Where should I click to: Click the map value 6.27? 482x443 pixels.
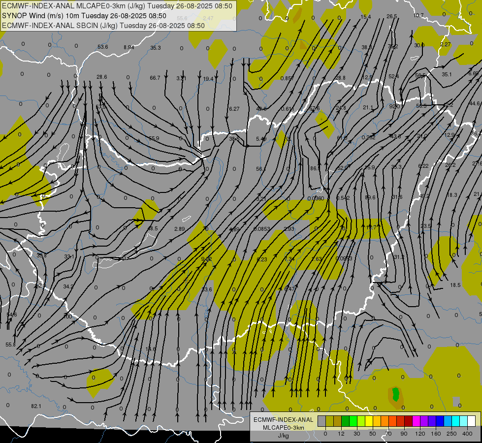click(234, 109)
